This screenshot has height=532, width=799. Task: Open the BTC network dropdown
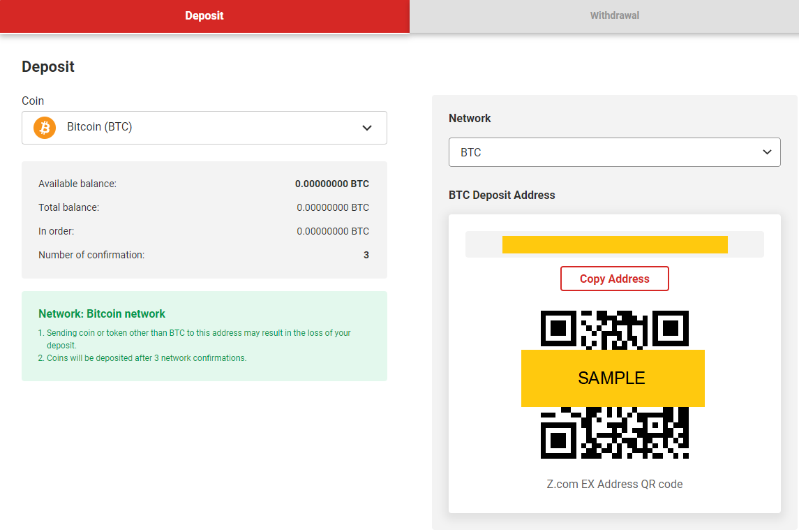tap(615, 152)
